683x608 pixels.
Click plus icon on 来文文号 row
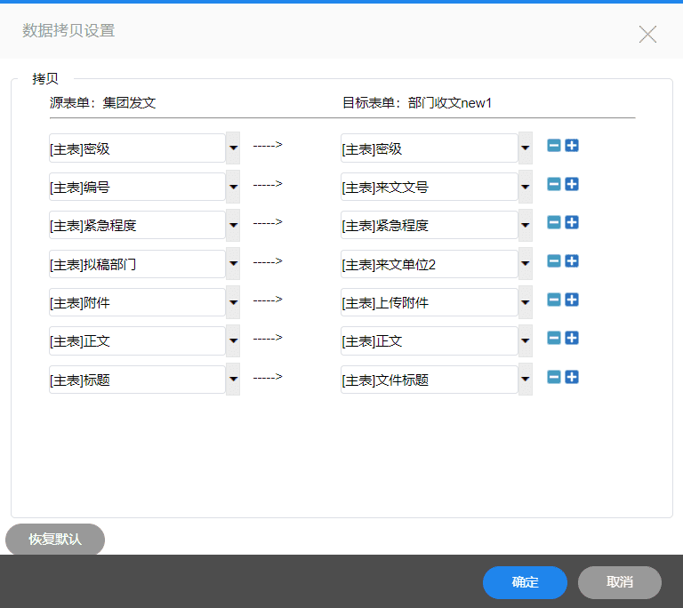[572, 184]
